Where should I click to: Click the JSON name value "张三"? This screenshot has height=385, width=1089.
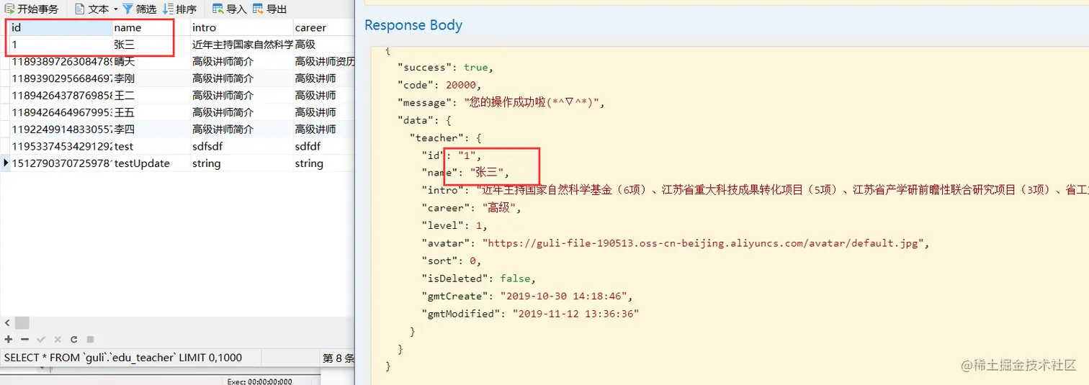point(487,173)
